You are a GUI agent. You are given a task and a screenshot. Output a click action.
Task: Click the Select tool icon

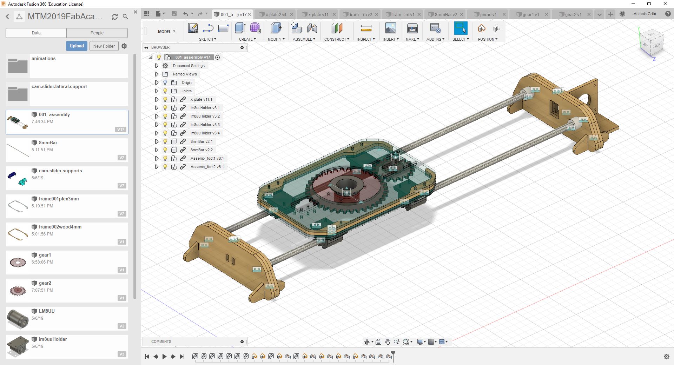tap(461, 28)
